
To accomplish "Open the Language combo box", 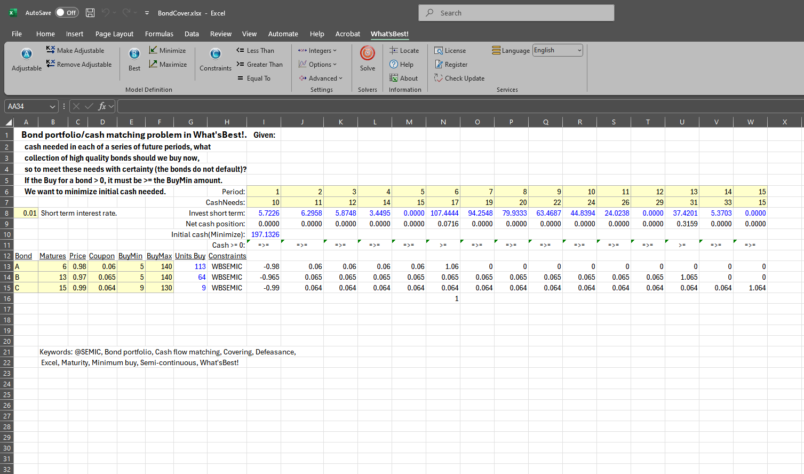I will tap(558, 50).
